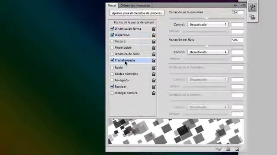Toggle lock for Ruido

pos(154,68)
